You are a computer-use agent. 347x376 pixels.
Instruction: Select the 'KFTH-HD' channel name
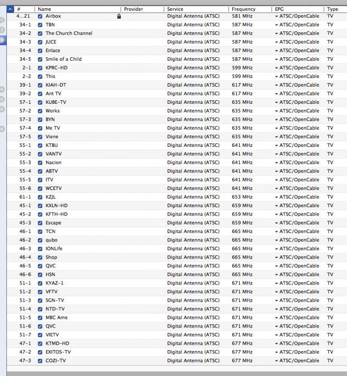[x=56, y=214]
